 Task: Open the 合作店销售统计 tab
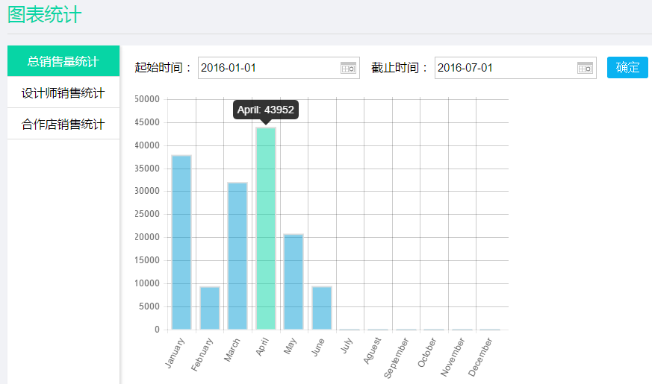63,124
